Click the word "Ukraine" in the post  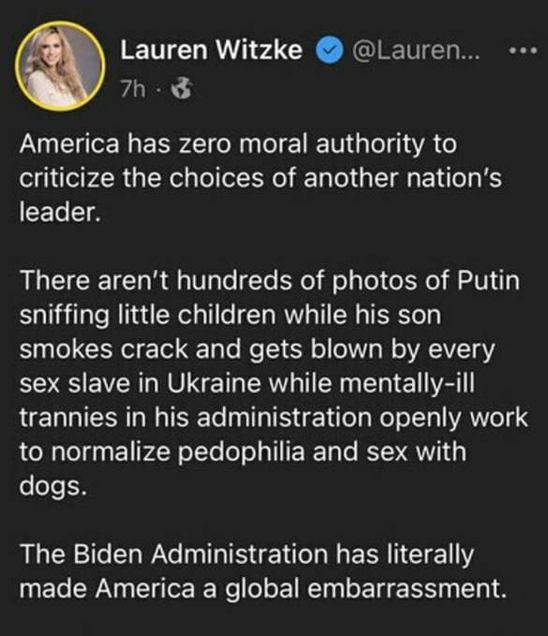[214, 383]
